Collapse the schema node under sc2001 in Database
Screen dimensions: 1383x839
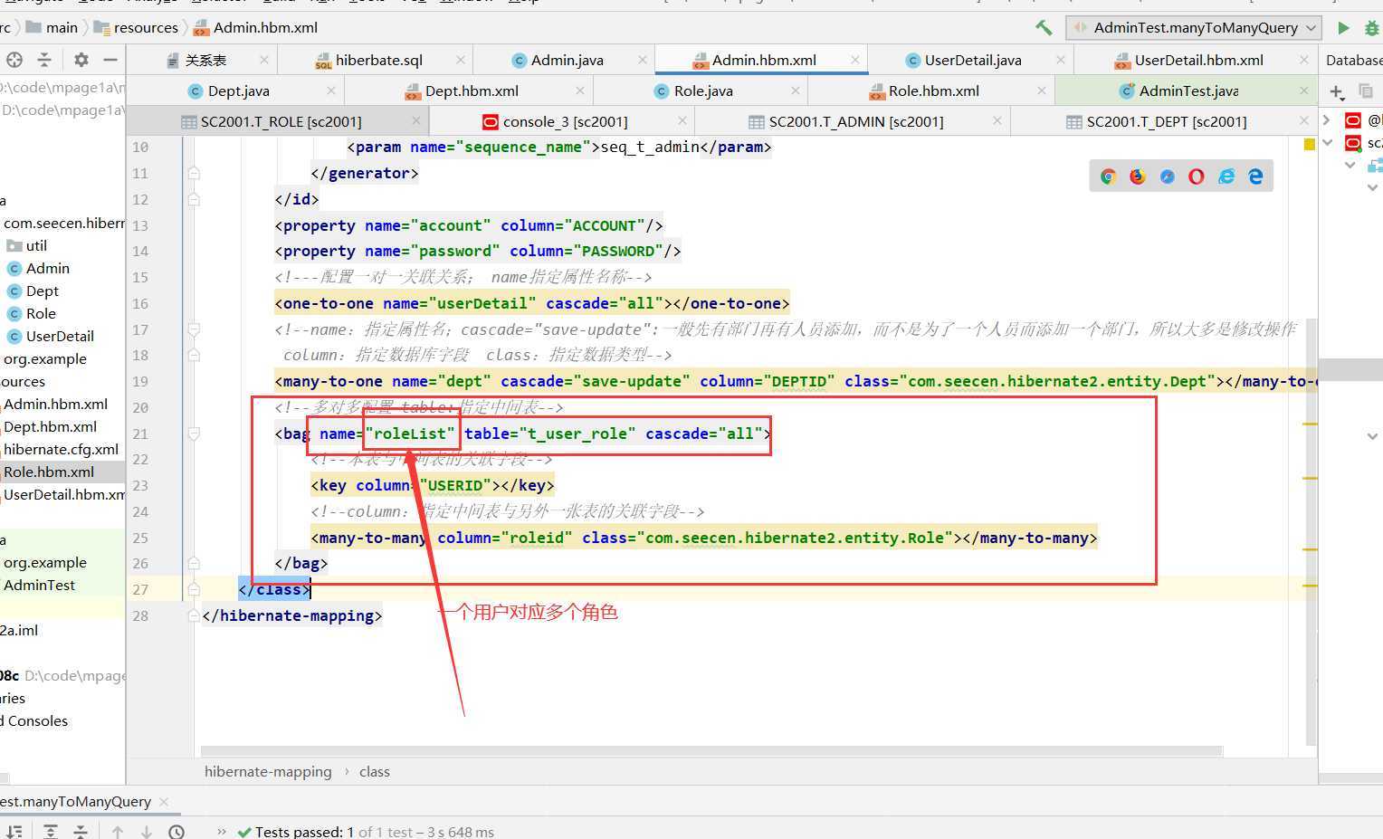point(1350,166)
